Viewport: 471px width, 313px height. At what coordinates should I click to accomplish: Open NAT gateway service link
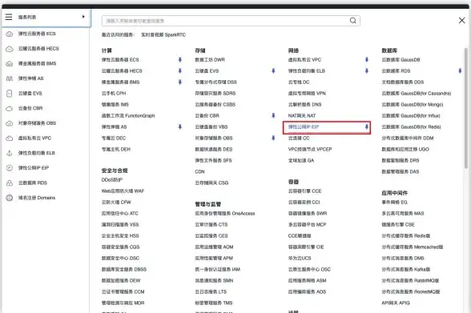302,115
